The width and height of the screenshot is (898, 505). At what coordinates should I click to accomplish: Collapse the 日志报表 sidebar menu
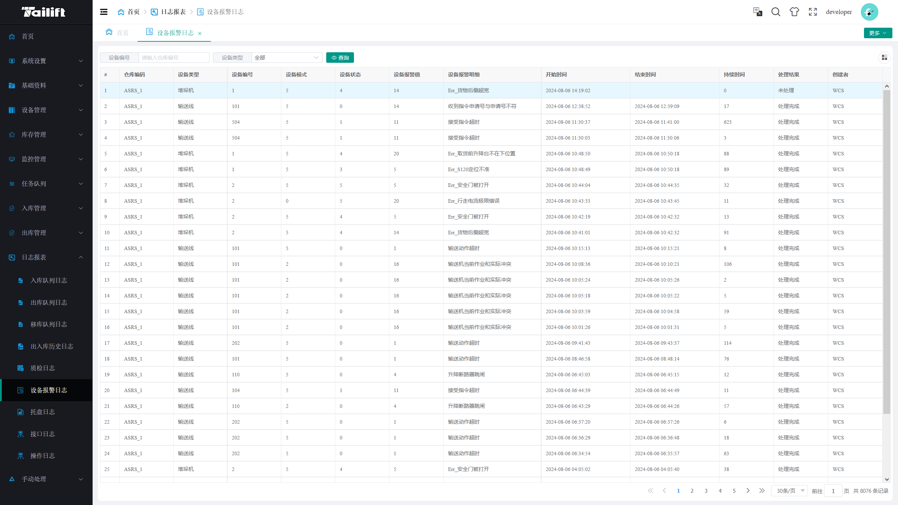46,257
